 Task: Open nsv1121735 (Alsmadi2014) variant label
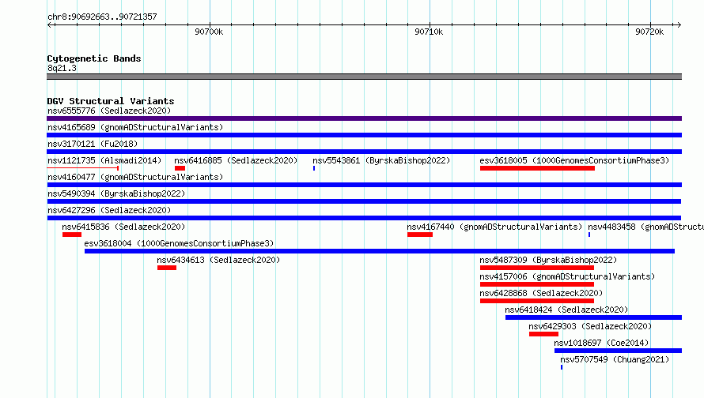pyautogui.click(x=104, y=160)
